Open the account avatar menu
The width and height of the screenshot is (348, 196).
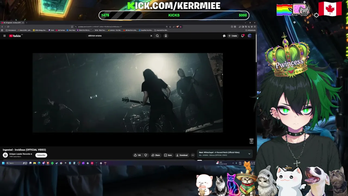pyautogui.click(x=250, y=36)
